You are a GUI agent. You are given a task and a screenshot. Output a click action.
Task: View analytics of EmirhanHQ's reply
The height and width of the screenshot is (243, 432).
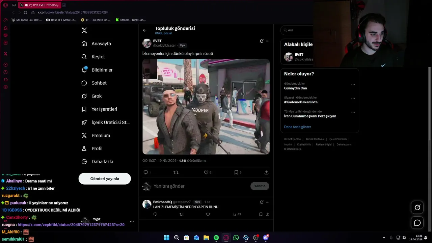coord(237,214)
